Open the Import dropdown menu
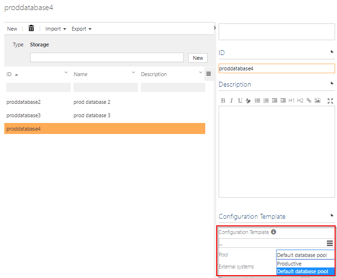 [55, 29]
